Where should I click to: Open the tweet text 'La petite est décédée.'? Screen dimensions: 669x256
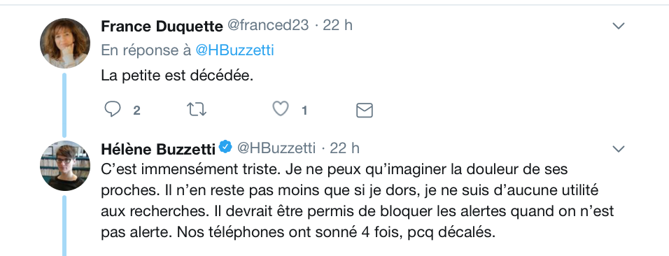(x=178, y=76)
